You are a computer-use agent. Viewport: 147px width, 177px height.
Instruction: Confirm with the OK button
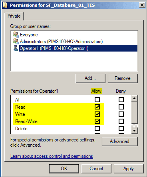(64, 169)
